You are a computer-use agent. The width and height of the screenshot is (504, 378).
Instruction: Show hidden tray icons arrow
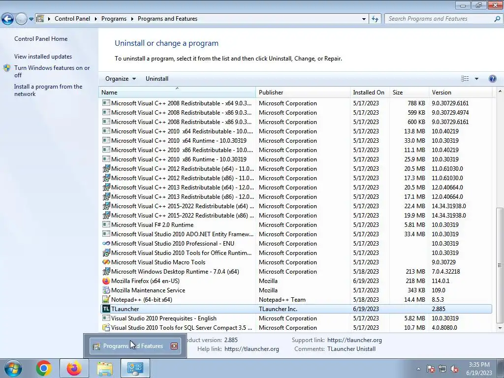[x=418, y=369]
